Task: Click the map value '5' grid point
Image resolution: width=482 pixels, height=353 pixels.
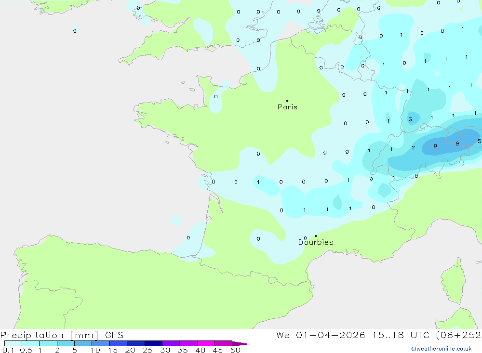Action: click(479, 141)
